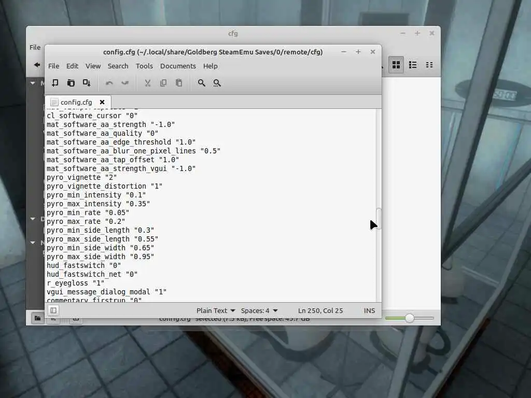
Task: Open Find with the magnifier icon
Action: click(x=202, y=83)
